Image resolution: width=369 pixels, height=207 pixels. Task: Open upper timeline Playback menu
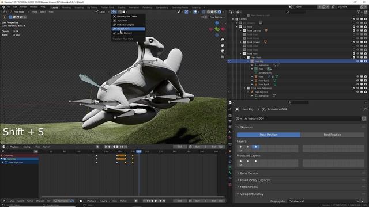(x=14, y=147)
